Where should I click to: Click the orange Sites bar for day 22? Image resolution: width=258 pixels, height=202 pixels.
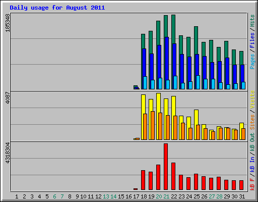pos(175,128)
